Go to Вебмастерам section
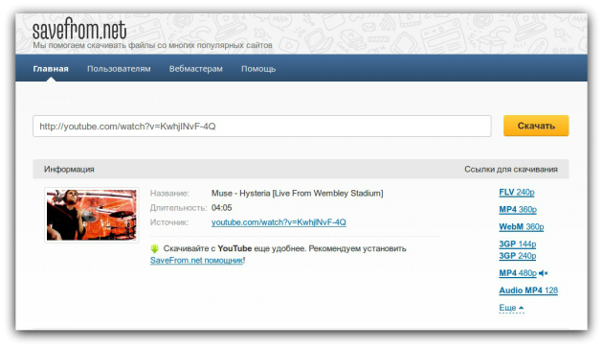Viewport: 603px width, 348px height. (196, 69)
